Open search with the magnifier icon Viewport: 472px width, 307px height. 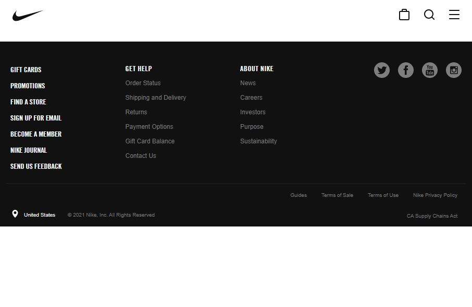pyautogui.click(x=429, y=15)
